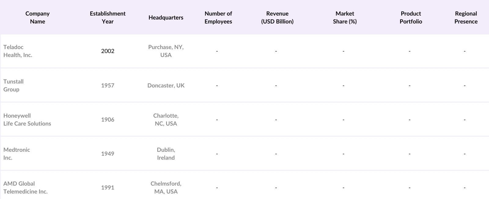Select the Revenue (USD Billion) header
The width and height of the screenshot is (489, 199).
[277, 17]
